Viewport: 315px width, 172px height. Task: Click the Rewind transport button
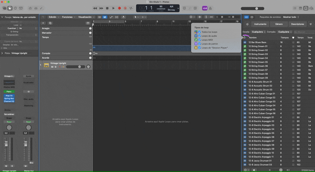[95, 8]
